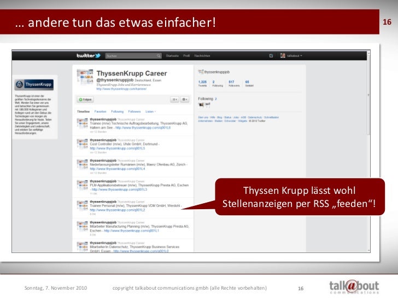Viewport: 398px width, 299px height.
Task: Open link in Trainee Technische Auftragsbearbeitung tweet
Action: tap(143, 128)
